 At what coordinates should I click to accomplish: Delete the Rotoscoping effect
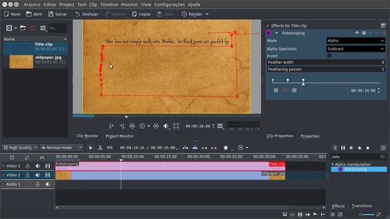pos(384,33)
